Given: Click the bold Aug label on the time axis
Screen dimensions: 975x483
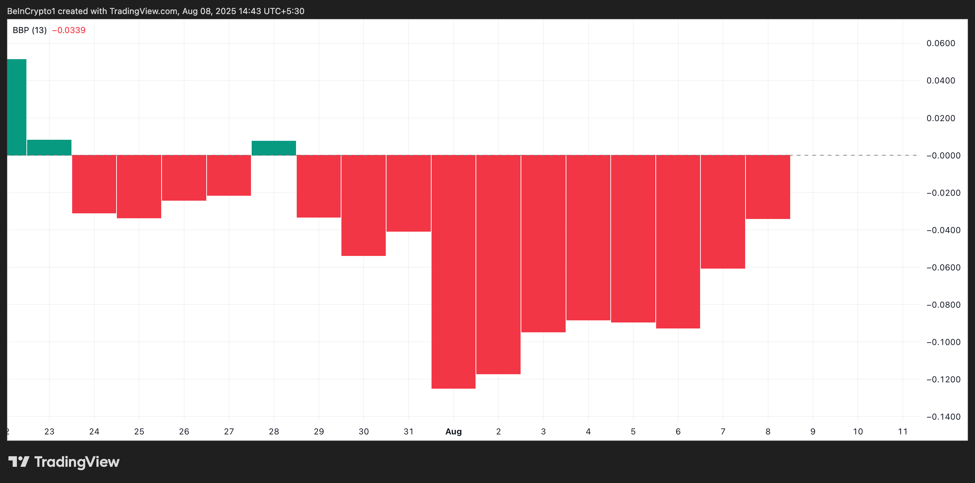Looking at the screenshot, I should (x=453, y=432).
